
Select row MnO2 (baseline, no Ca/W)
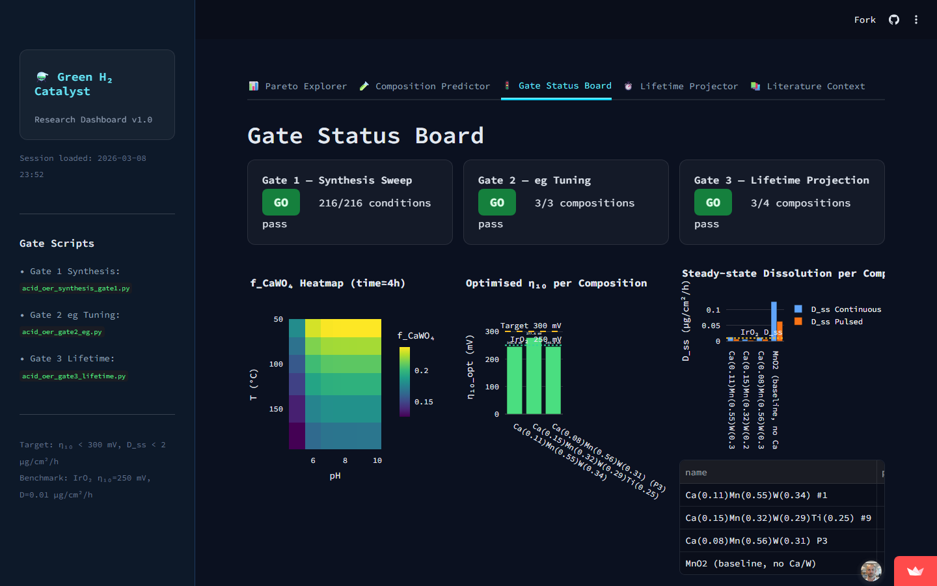pos(778,563)
